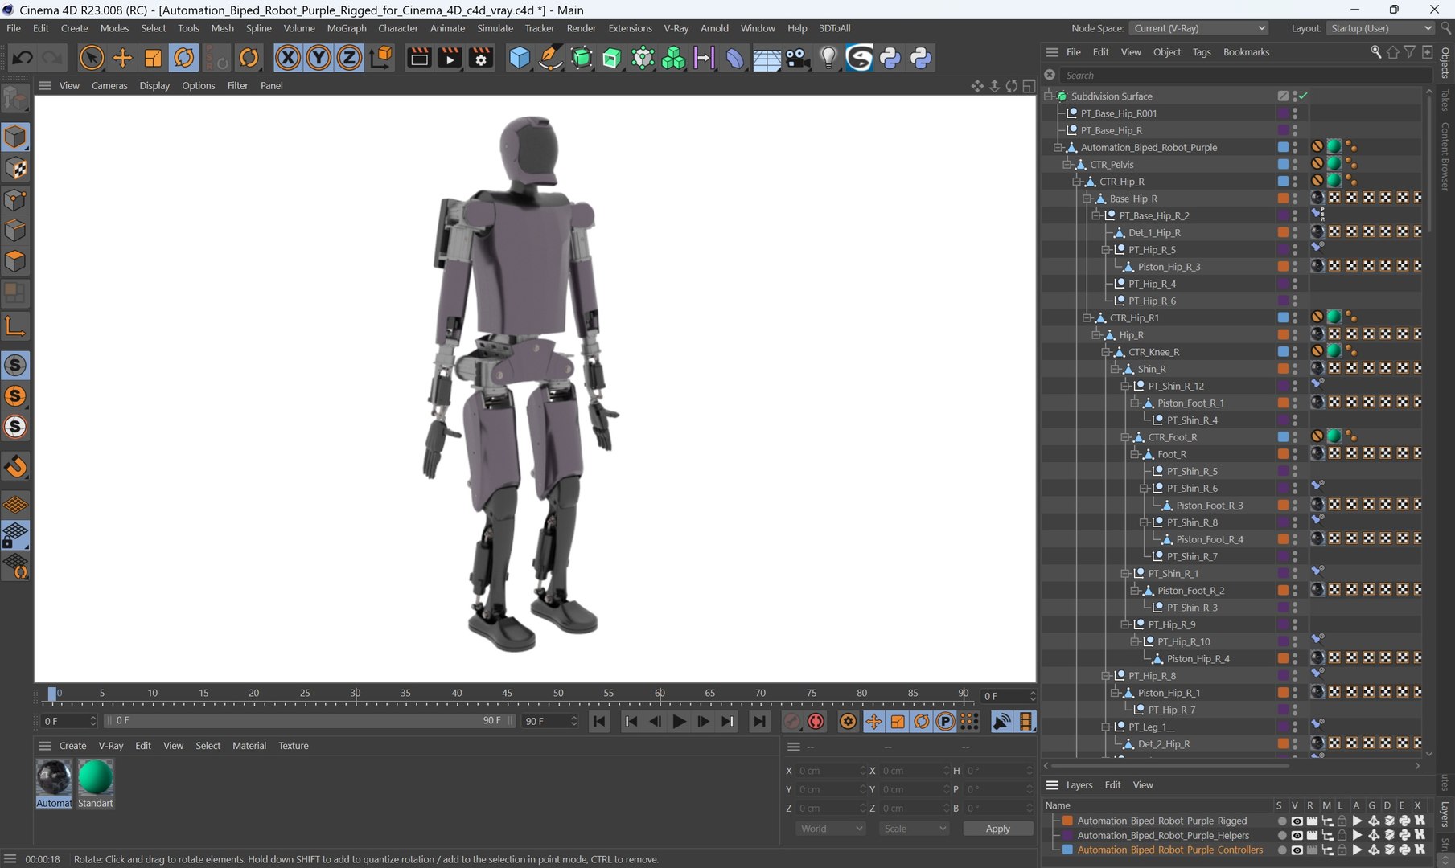Toggle X axis lock

click(288, 58)
